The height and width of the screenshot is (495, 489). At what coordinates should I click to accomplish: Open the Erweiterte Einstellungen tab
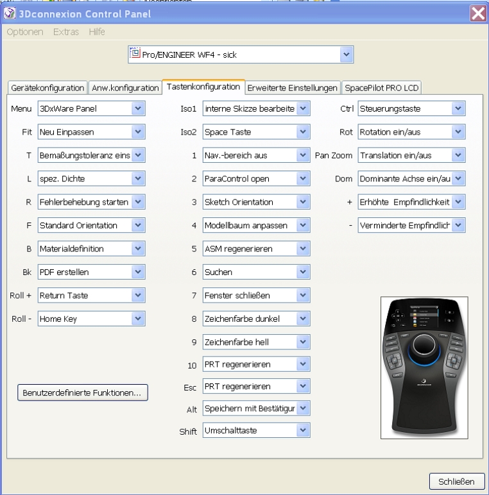(x=292, y=88)
